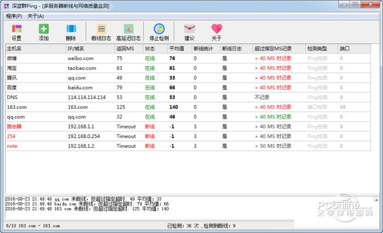
Task: Click the 192.168.1.2 IP cell
Action: click(81, 146)
